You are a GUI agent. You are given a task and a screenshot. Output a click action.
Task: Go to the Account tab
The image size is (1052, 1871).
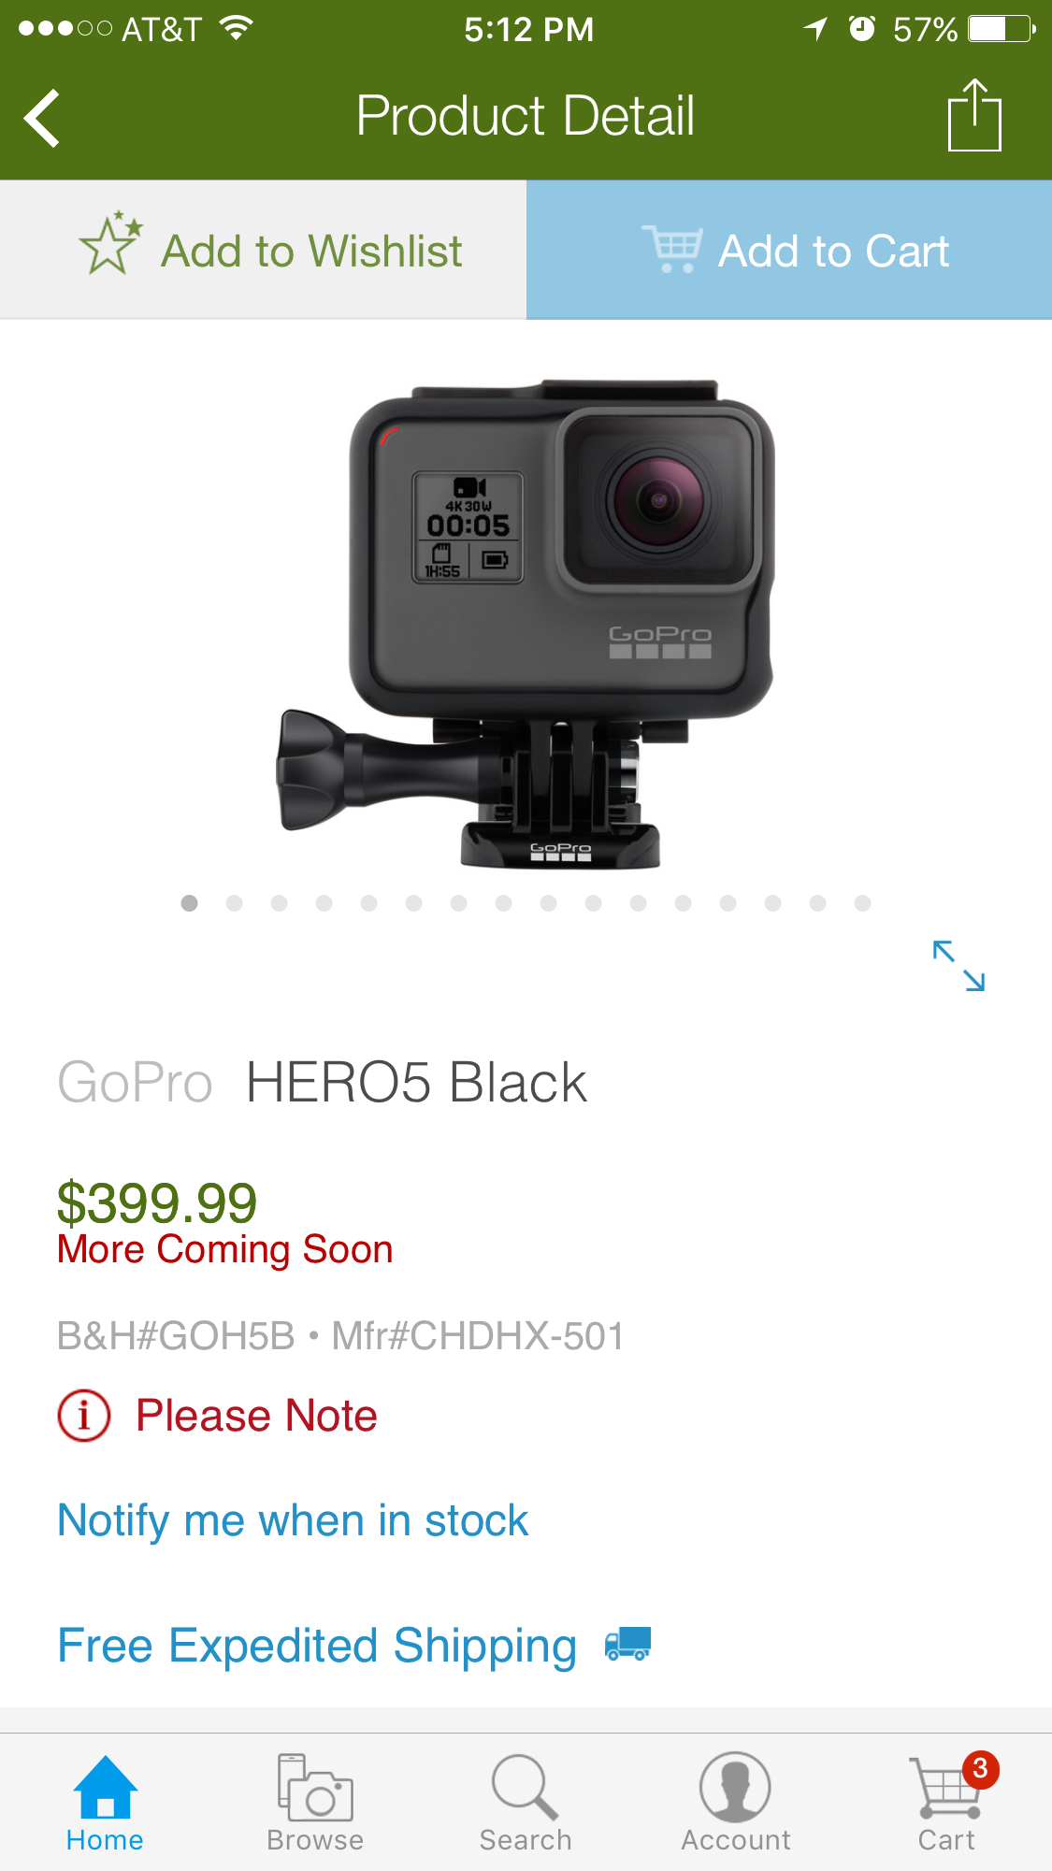point(736,1802)
